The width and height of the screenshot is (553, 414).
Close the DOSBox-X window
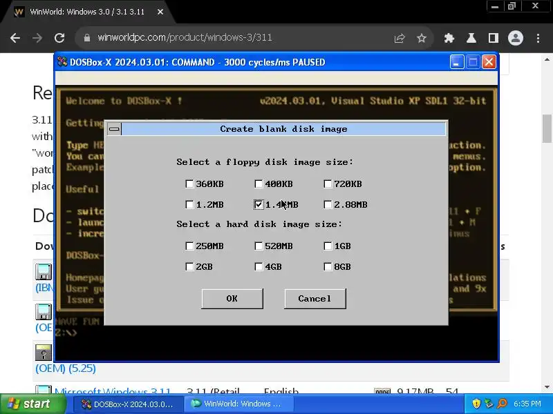pos(489,62)
